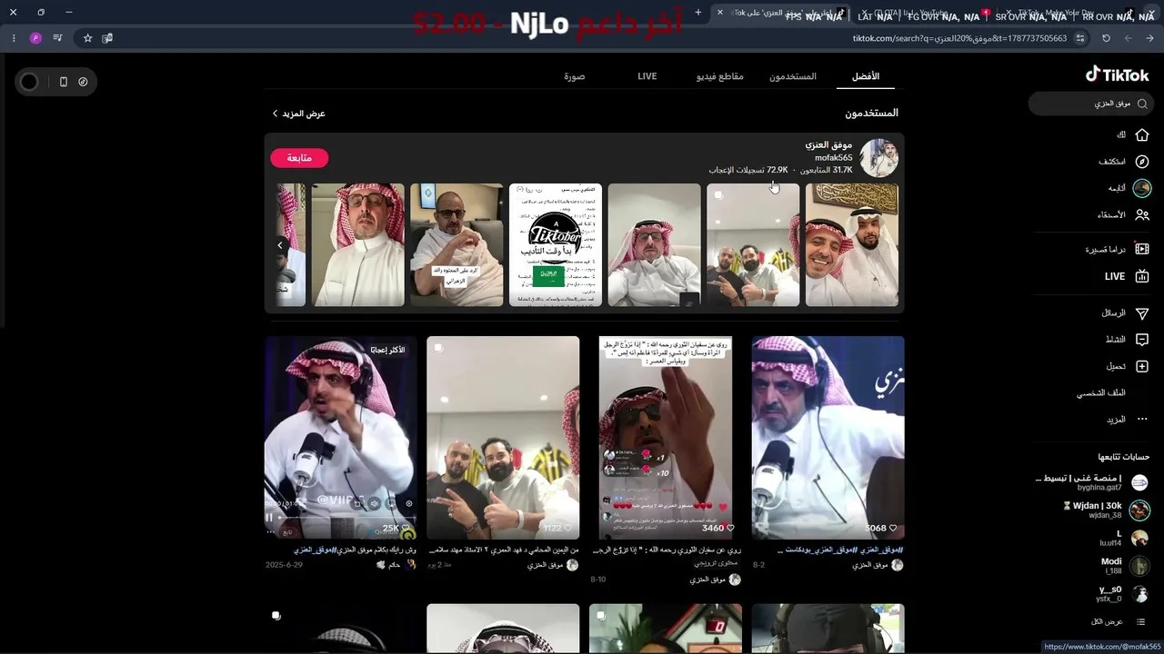This screenshot has width=1164, height=654.
Task: Show previous videos with carousel arrow
Action: point(280,245)
